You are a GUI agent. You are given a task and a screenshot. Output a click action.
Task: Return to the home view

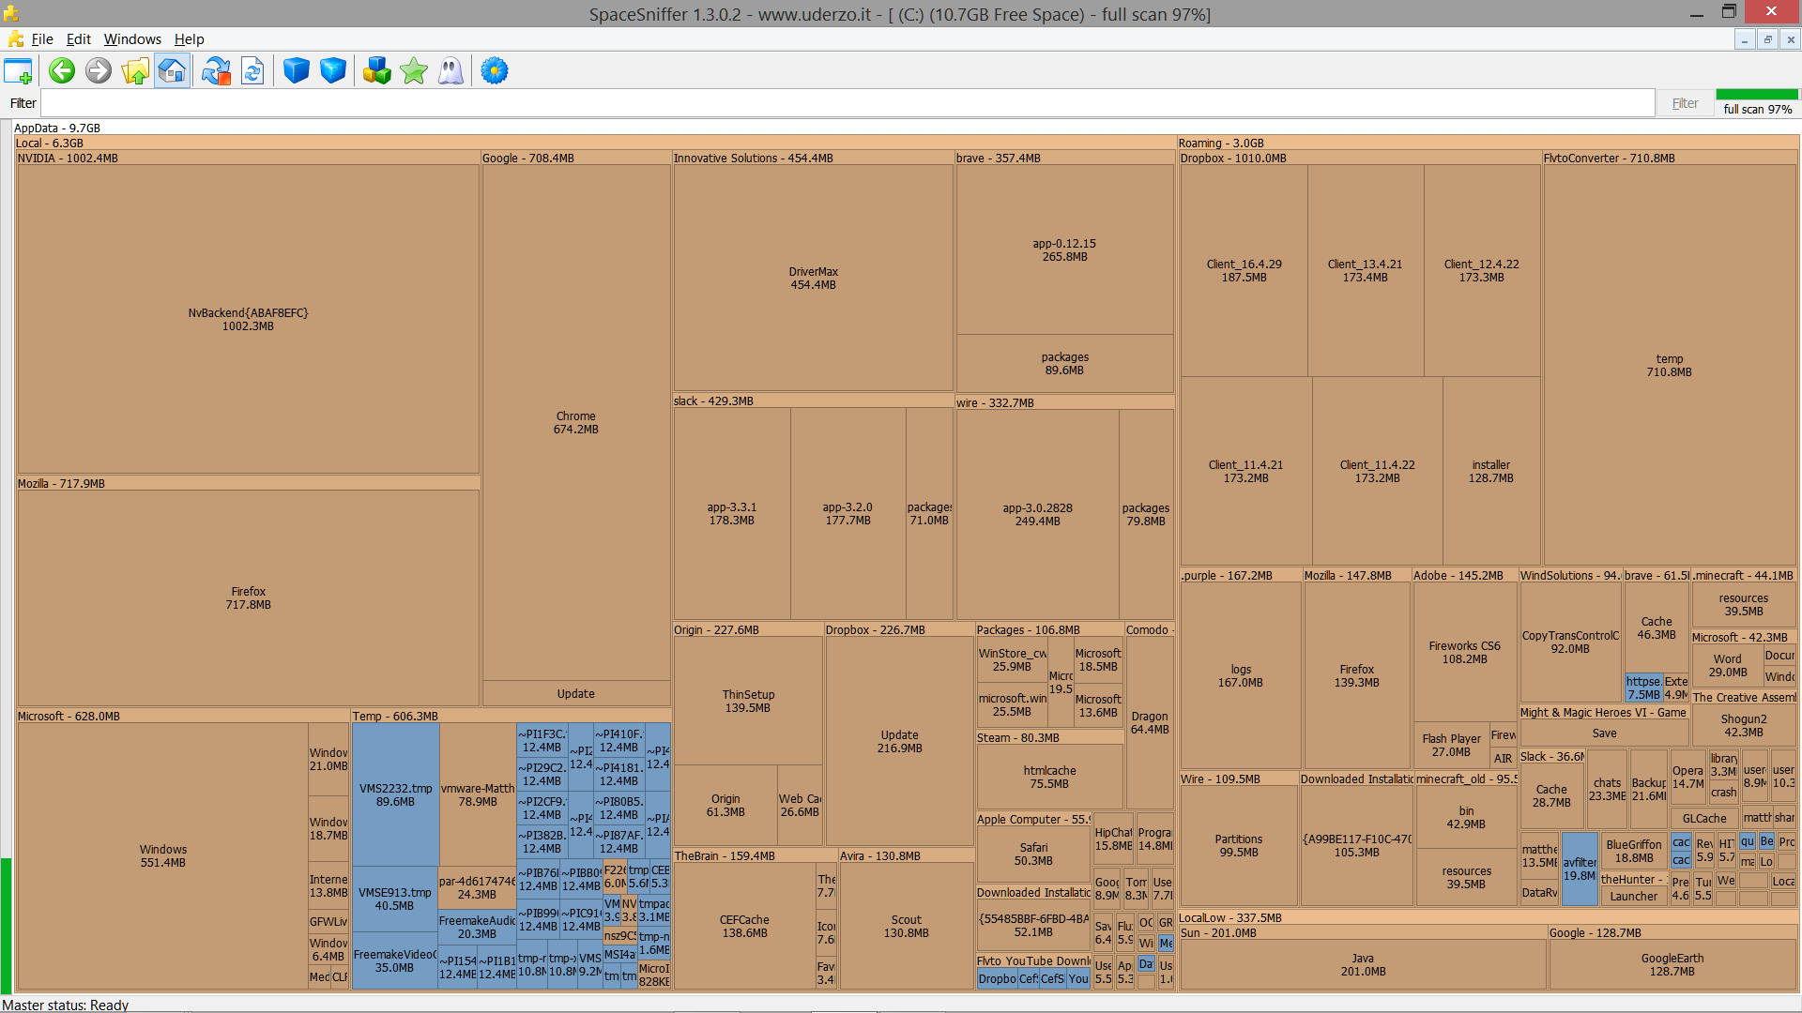click(172, 71)
